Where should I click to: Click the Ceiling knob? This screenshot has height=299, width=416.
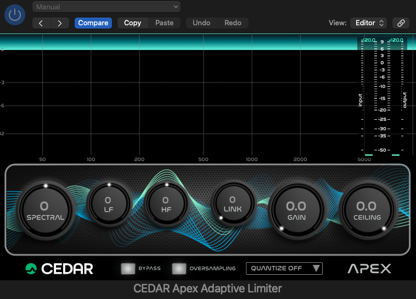367,210
